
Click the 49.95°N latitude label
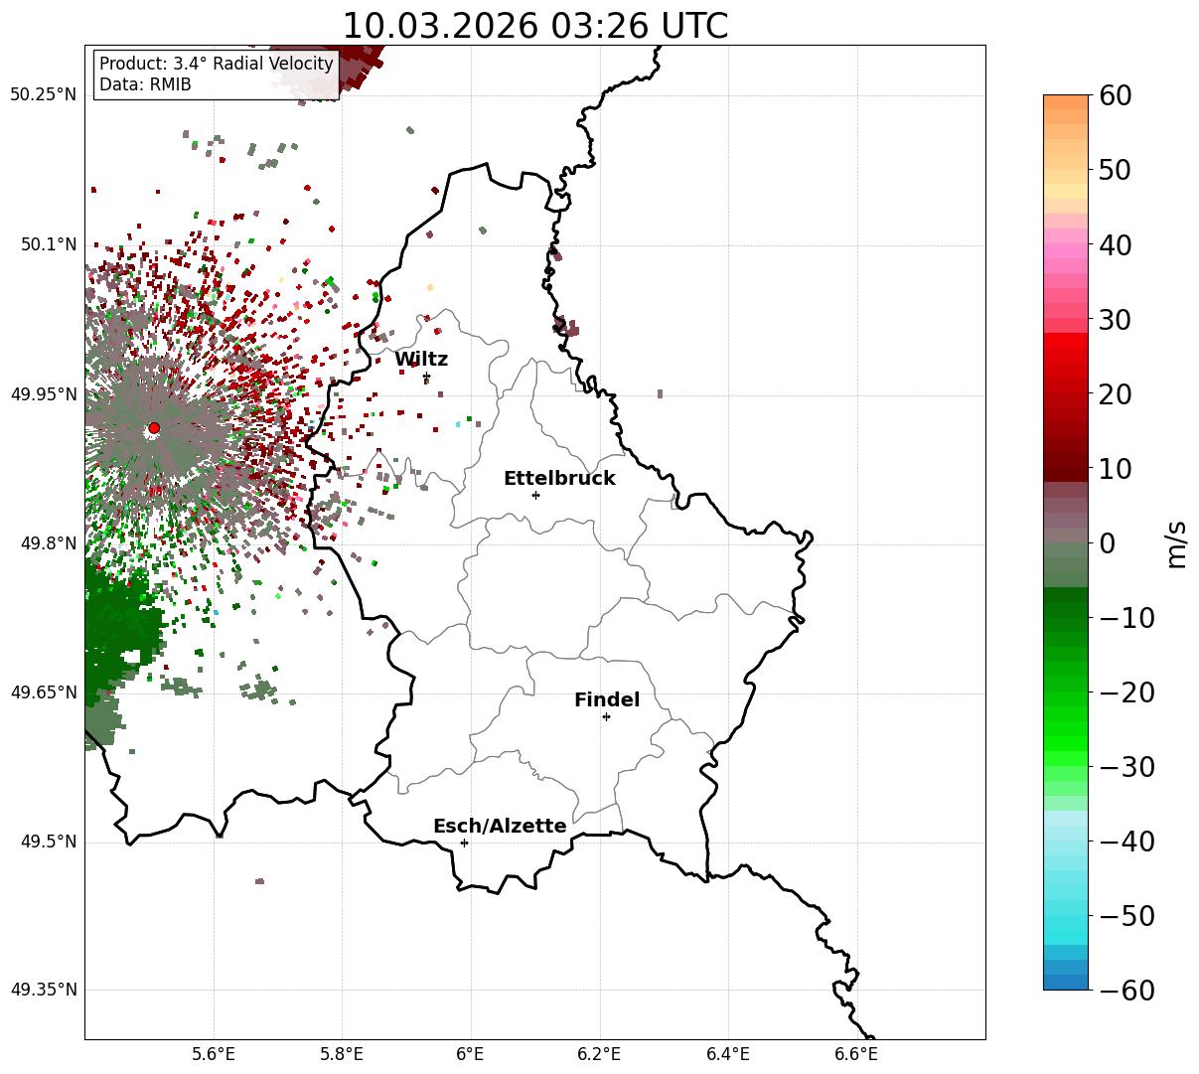tap(43, 394)
